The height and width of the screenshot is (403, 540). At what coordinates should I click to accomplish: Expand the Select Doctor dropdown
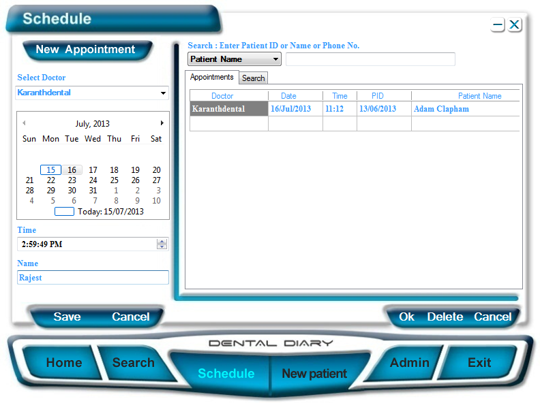pos(163,93)
